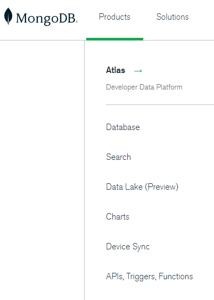Open the Solutions menu

(172, 17)
